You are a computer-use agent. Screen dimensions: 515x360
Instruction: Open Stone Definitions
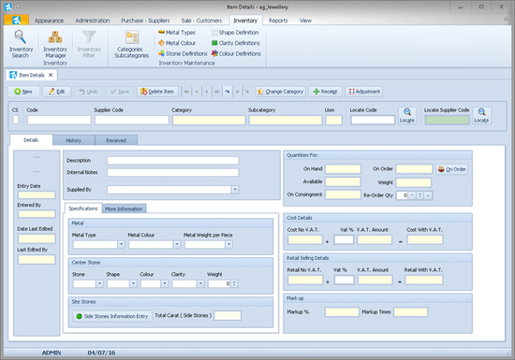(x=183, y=53)
